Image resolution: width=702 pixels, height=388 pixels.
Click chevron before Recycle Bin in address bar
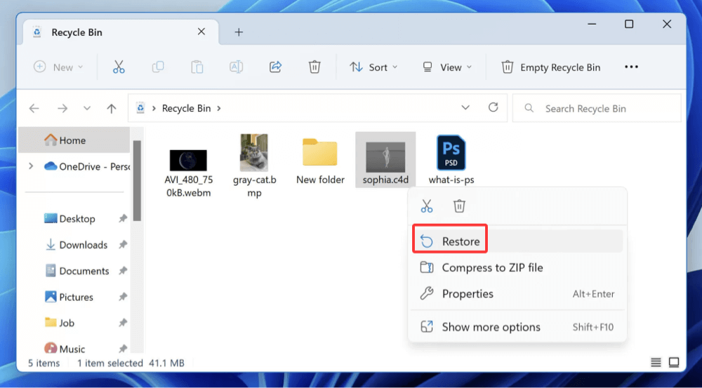[x=154, y=108]
